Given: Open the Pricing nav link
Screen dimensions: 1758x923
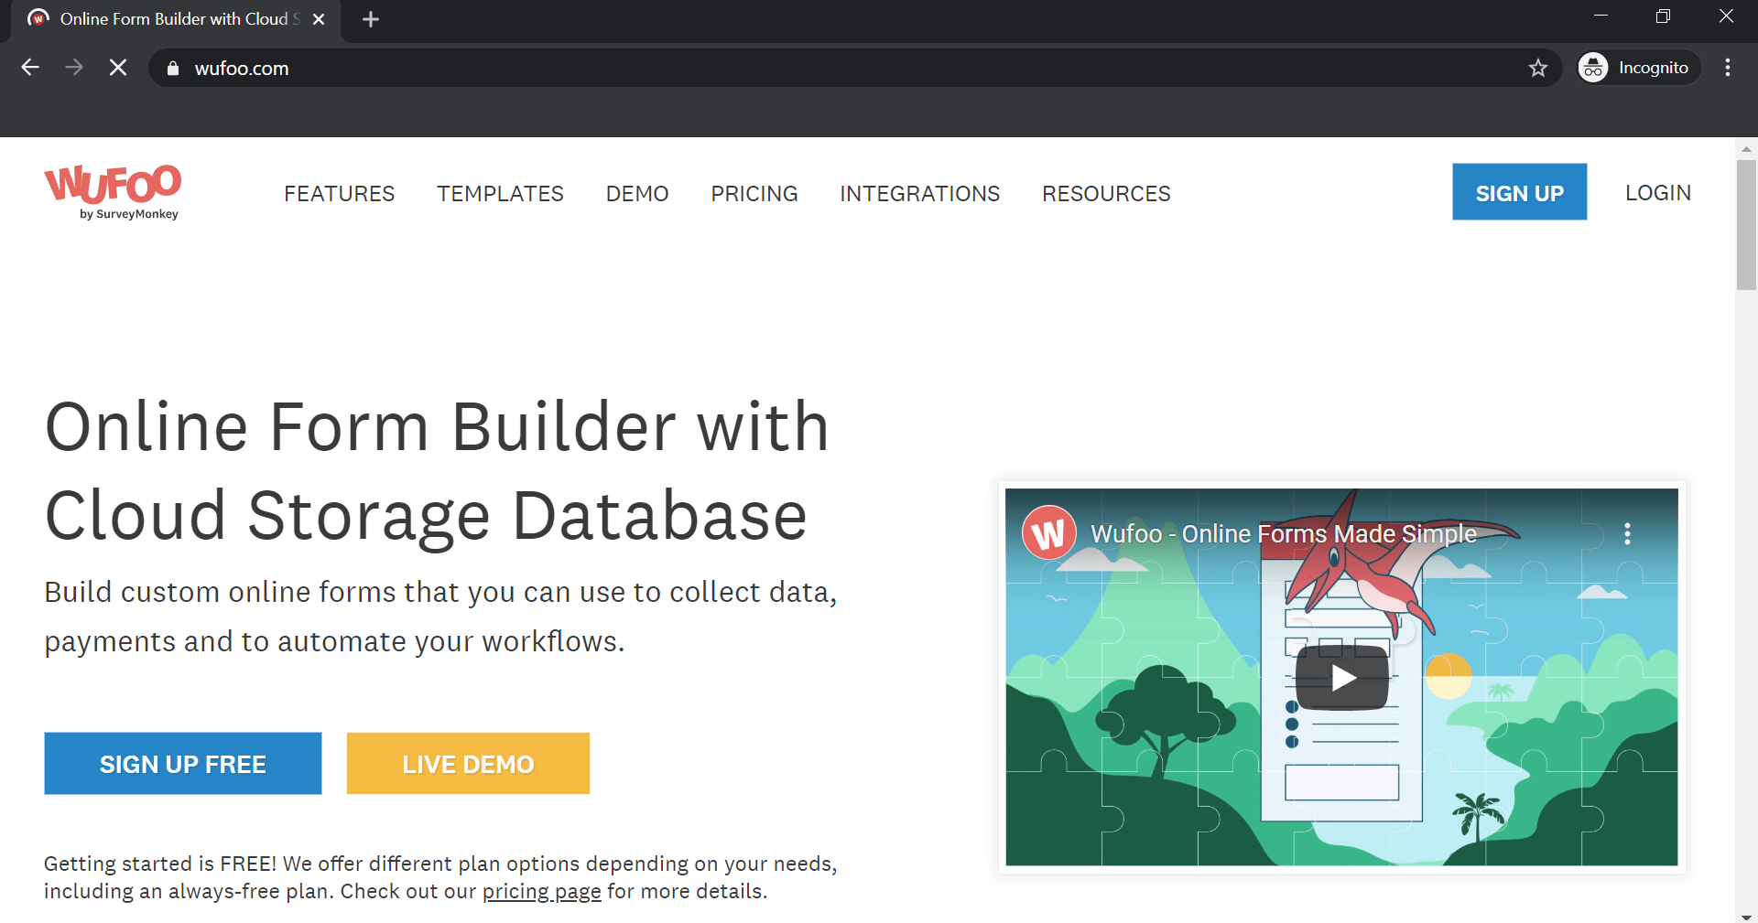Looking at the screenshot, I should 754,194.
